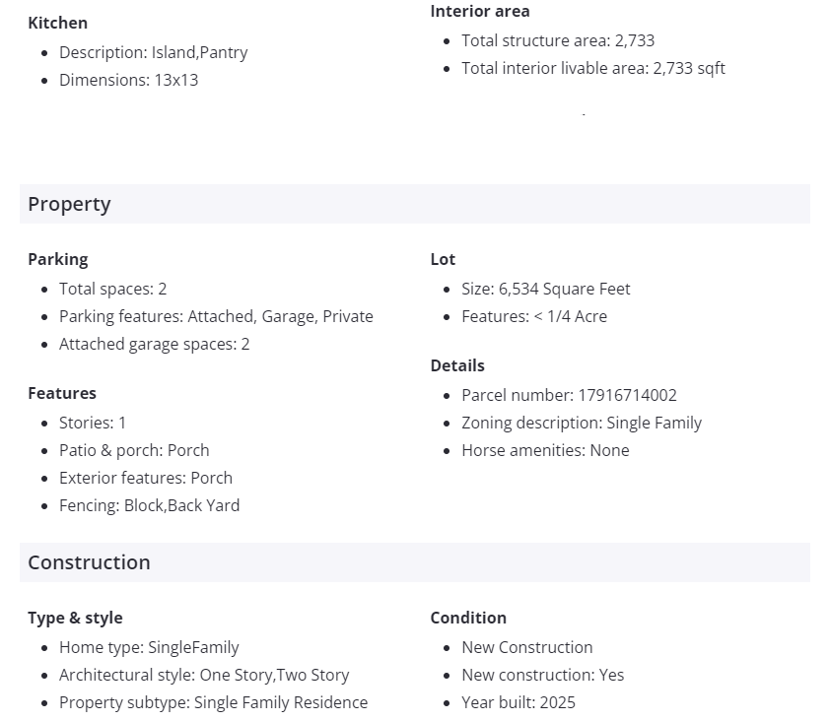Select the Features subheading under Parking
Viewport: 829px width, 721px height.
click(62, 393)
